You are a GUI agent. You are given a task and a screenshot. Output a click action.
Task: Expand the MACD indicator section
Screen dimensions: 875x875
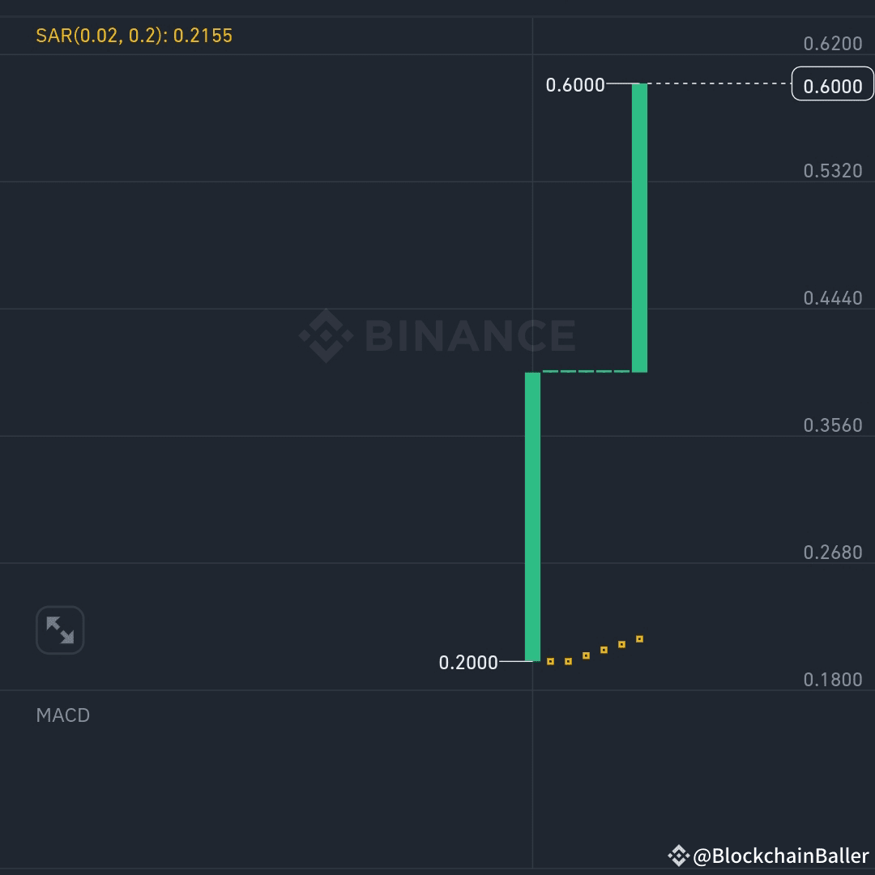(63, 715)
